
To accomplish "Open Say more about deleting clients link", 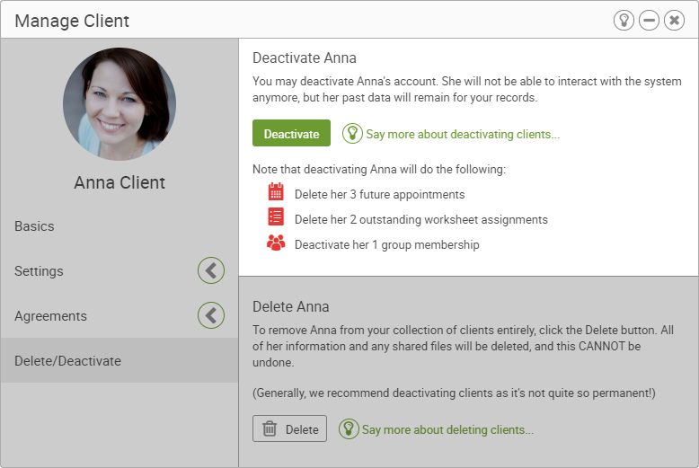I will [447, 429].
